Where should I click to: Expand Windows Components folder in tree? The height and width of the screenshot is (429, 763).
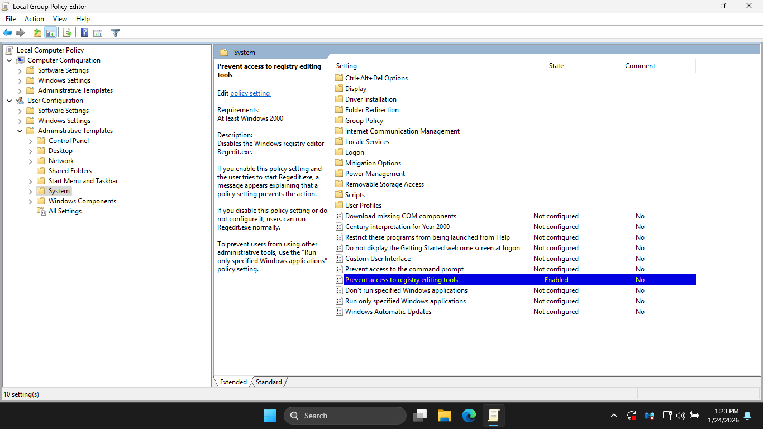(31, 201)
